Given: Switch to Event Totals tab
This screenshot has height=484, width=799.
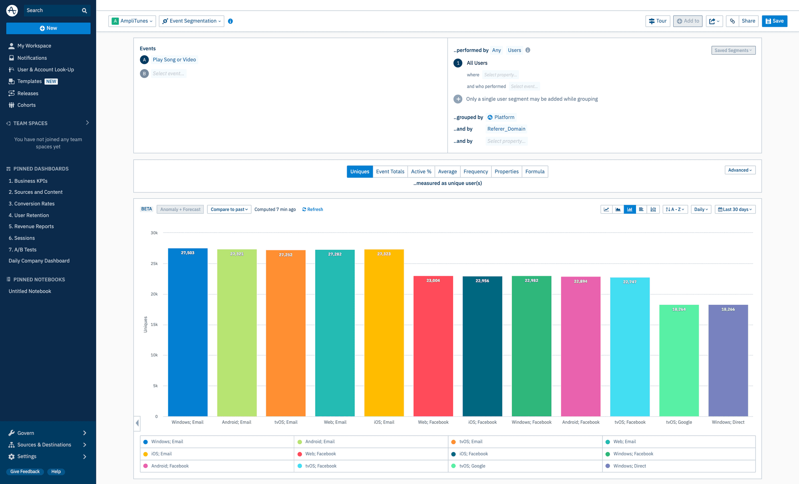Looking at the screenshot, I should click(390, 172).
